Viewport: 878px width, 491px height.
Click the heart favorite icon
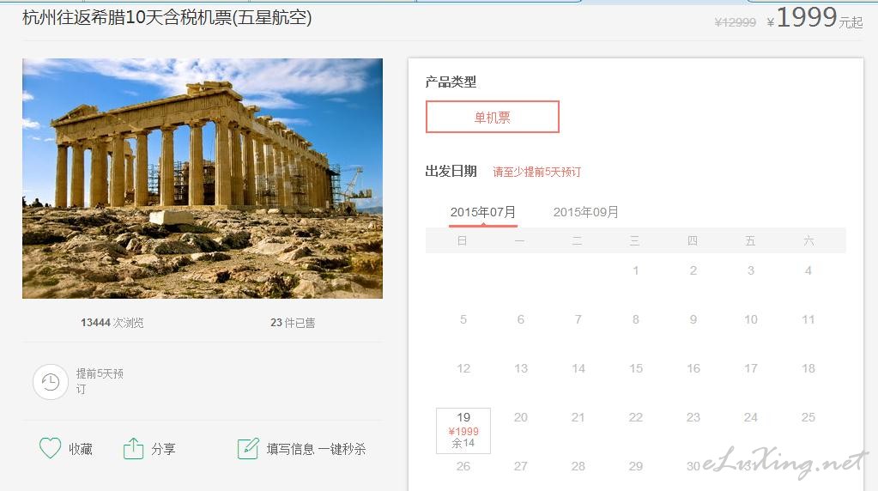click(50, 448)
